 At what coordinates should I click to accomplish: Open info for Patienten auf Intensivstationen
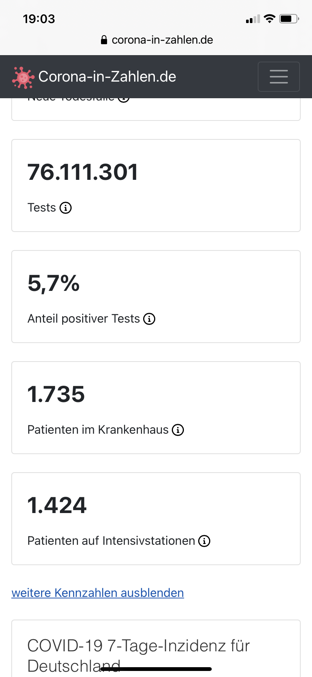click(x=204, y=541)
